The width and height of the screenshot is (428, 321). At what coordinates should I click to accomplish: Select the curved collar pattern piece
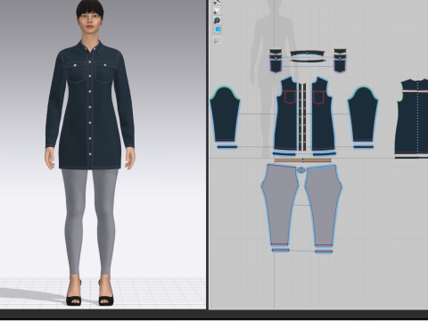[x=307, y=53]
